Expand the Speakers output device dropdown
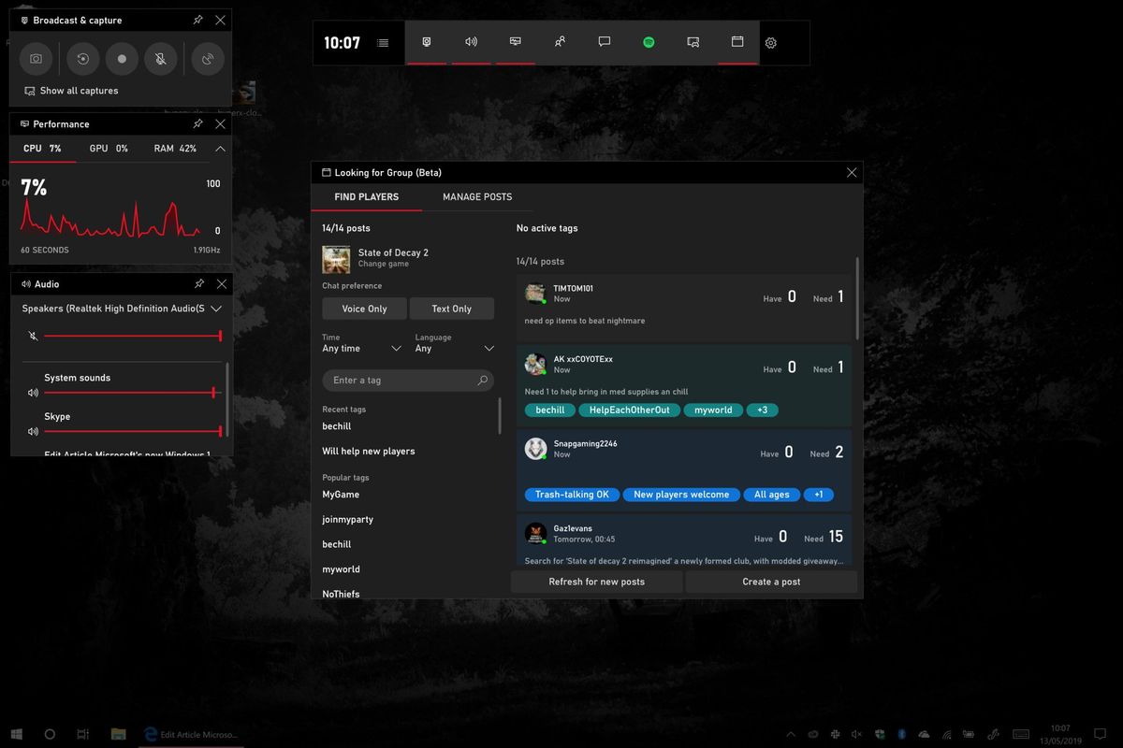 [x=216, y=309]
